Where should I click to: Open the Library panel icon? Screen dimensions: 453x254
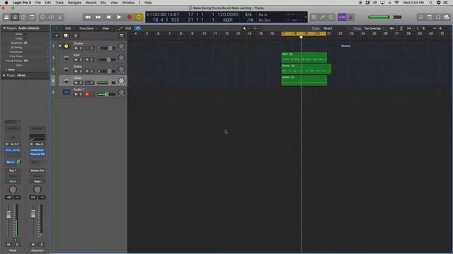6,17
